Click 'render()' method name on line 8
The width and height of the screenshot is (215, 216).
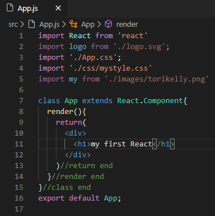[x=64, y=112]
